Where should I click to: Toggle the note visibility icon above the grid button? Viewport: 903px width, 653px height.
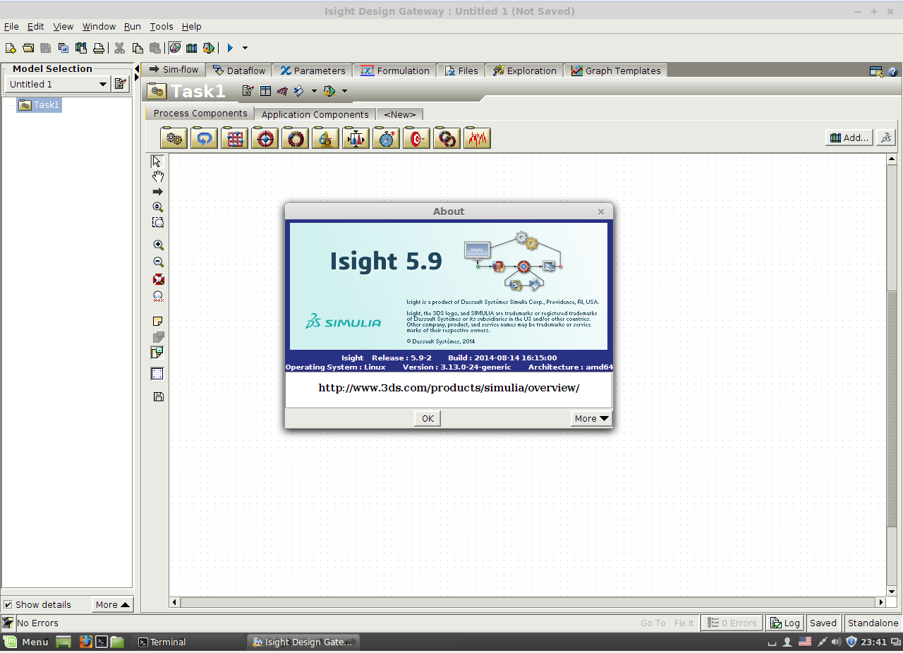[158, 353]
